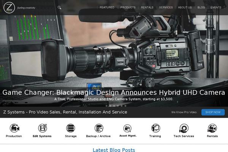Click the Backup / Archive database icon
The height and width of the screenshot is (152, 228).
[99, 128]
